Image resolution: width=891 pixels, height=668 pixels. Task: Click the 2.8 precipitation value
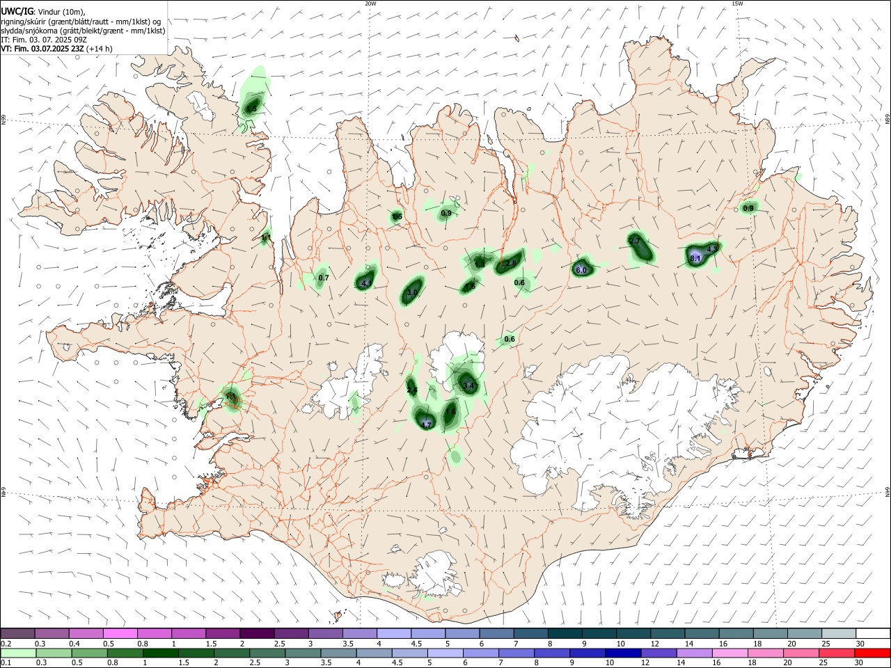(511, 263)
